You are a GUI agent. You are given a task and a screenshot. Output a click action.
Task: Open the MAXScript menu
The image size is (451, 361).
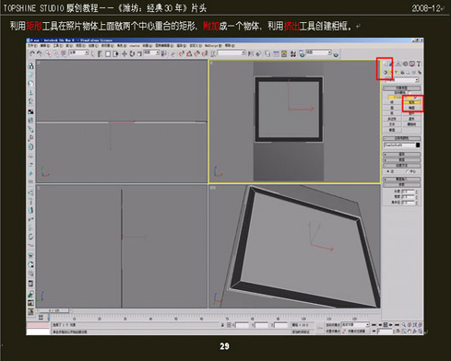(x=213, y=46)
